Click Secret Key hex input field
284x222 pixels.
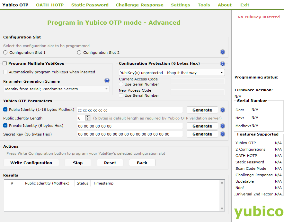[130, 134]
